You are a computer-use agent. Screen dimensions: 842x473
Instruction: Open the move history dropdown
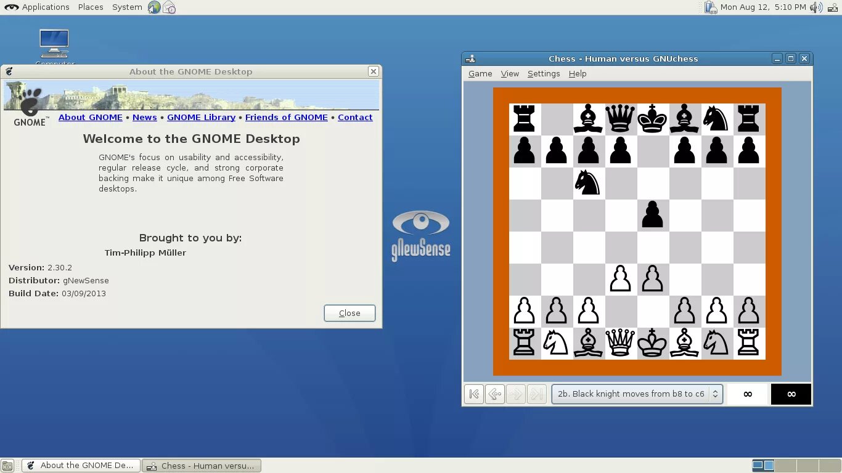[x=637, y=394]
